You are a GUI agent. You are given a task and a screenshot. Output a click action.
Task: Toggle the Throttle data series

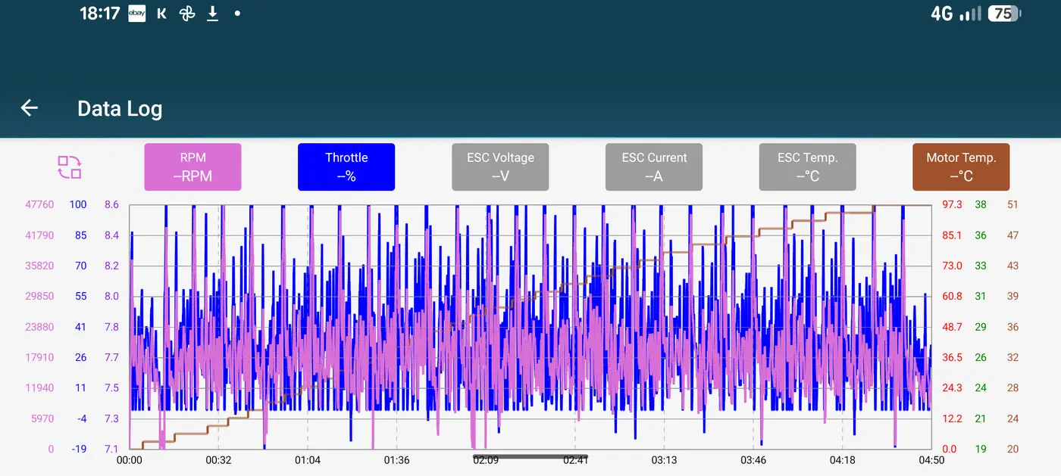click(346, 167)
